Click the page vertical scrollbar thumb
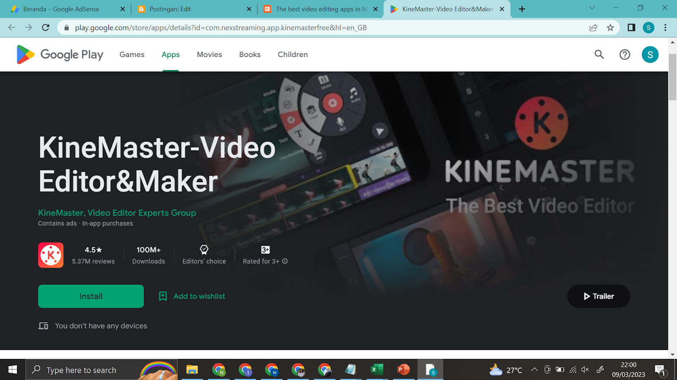The width and height of the screenshot is (677, 380). click(672, 76)
